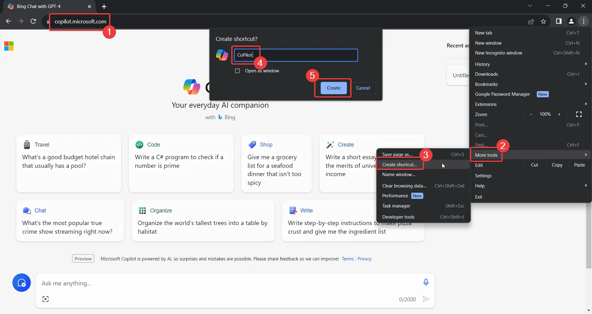Choose Print from the Chrome menu
592x314 pixels.
(531, 125)
